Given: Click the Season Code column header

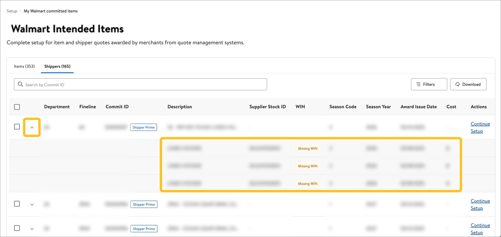Looking at the screenshot, I should click(x=343, y=107).
